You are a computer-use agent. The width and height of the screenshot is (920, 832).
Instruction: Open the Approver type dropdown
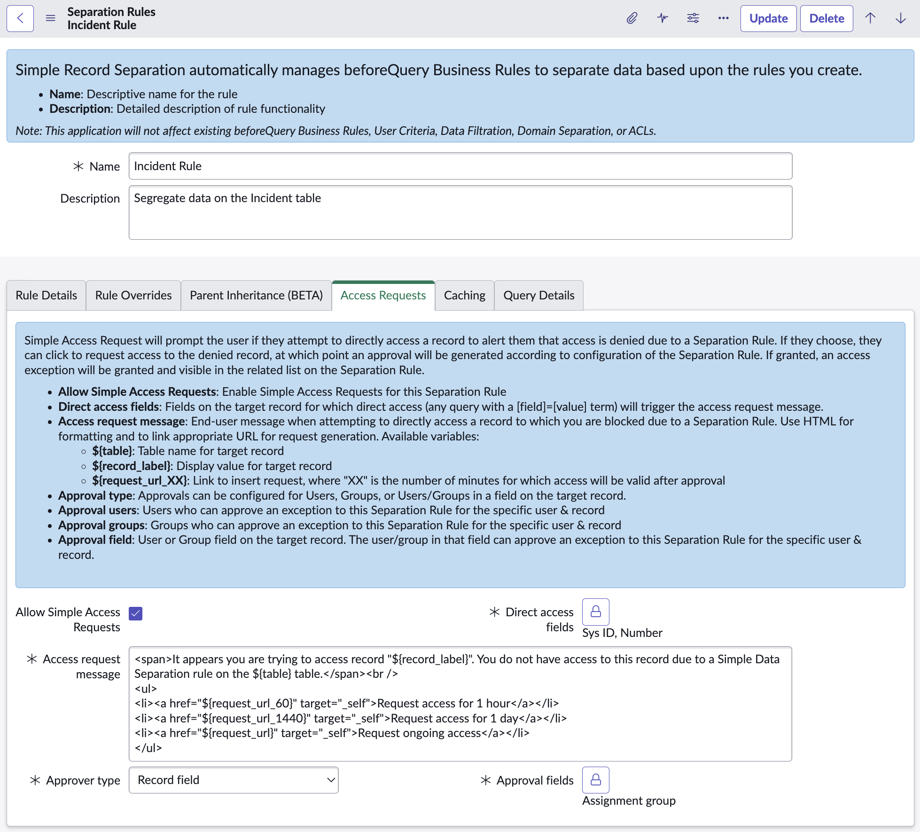pyautogui.click(x=234, y=780)
